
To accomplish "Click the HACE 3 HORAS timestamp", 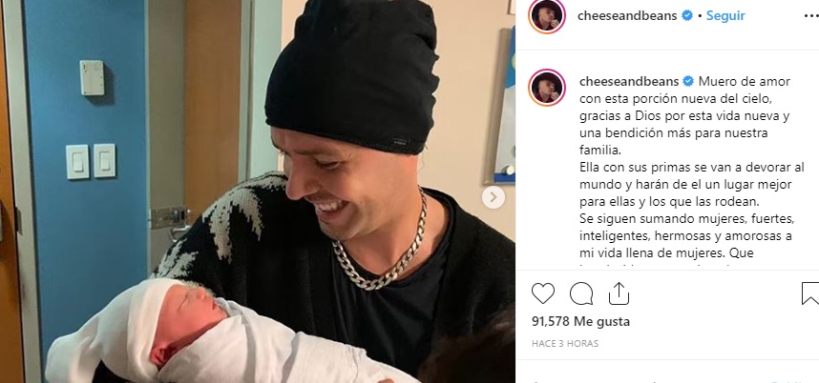I will coord(565,343).
